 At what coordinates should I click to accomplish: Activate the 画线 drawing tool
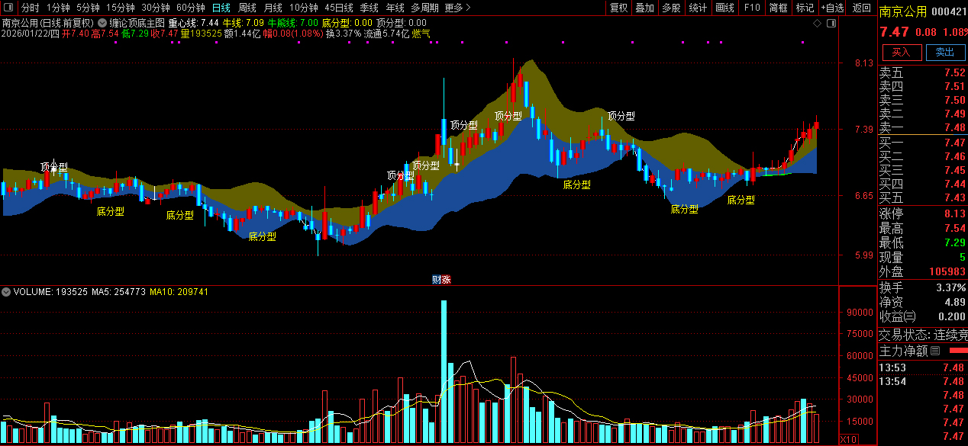724,8
